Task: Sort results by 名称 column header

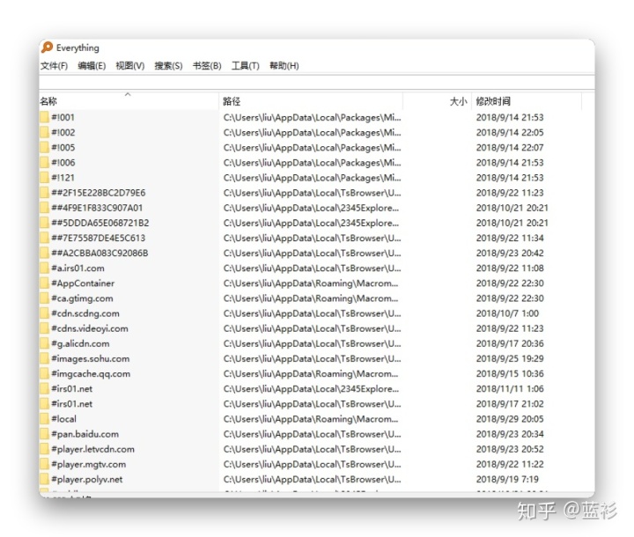Action: (x=129, y=101)
